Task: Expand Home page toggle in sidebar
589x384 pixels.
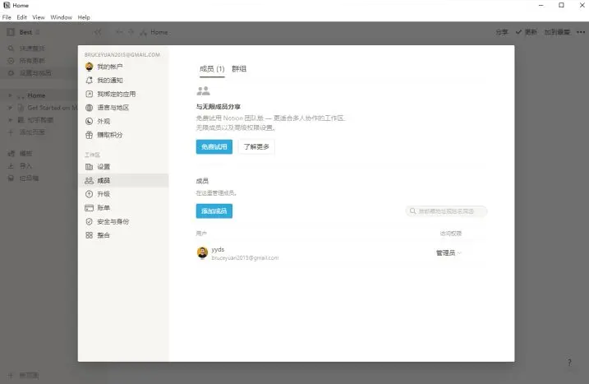Action: [10, 95]
